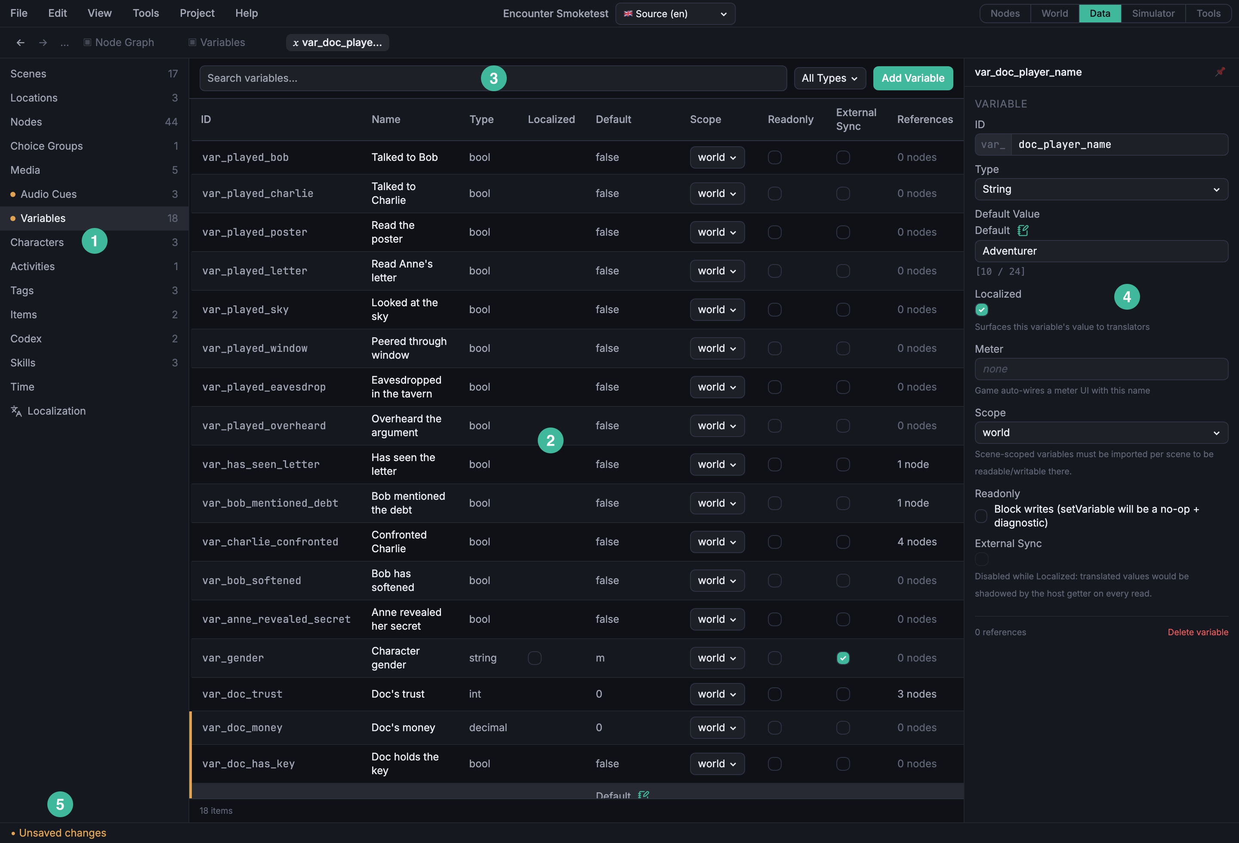
Task: Go back with the left arrow
Action: click(20, 43)
